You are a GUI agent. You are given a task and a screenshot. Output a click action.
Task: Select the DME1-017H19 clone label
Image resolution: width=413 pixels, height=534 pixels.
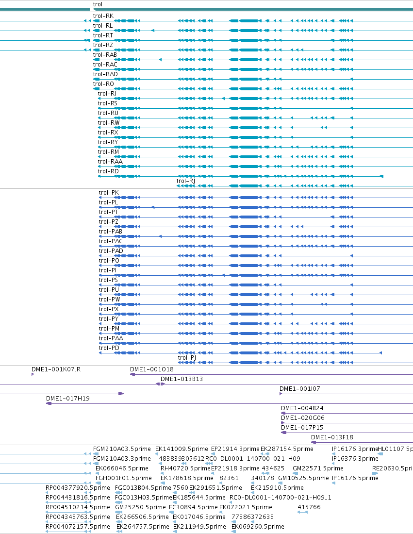68,399
